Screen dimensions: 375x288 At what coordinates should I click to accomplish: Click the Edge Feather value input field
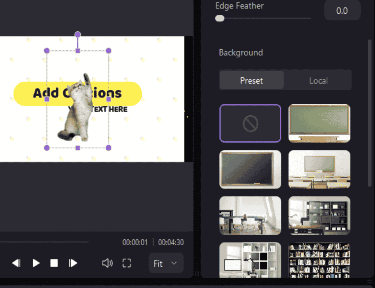coord(342,11)
